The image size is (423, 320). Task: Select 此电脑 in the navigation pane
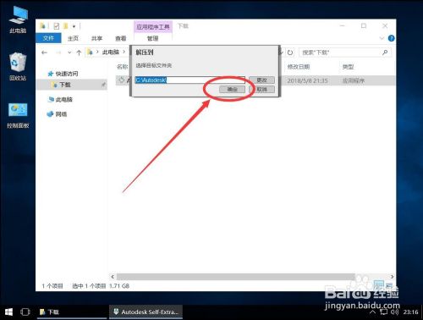pyautogui.click(x=64, y=99)
